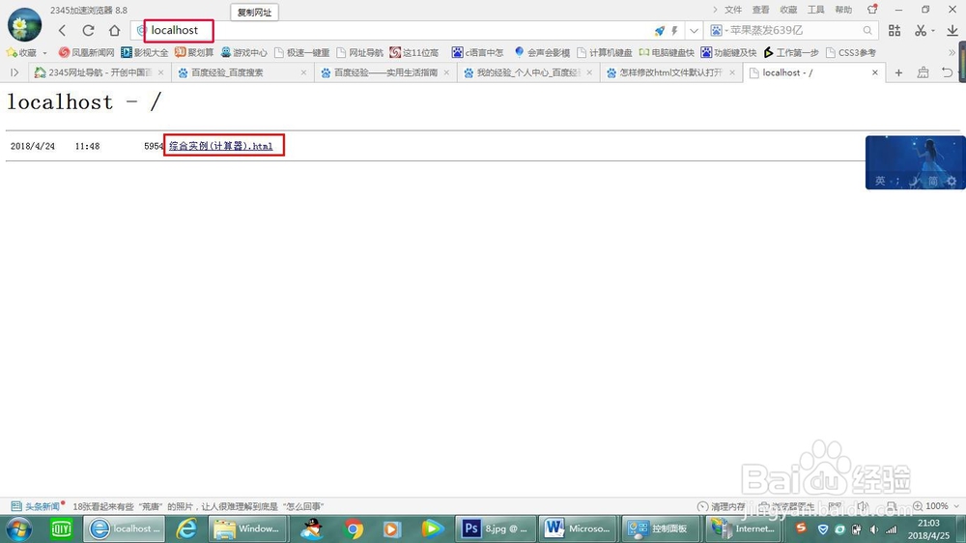Open the downloads manager icon
The height and width of the screenshot is (543, 966).
(952, 30)
